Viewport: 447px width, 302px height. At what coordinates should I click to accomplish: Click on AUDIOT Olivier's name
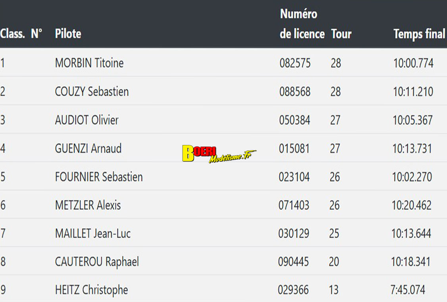click(x=87, y=120)
